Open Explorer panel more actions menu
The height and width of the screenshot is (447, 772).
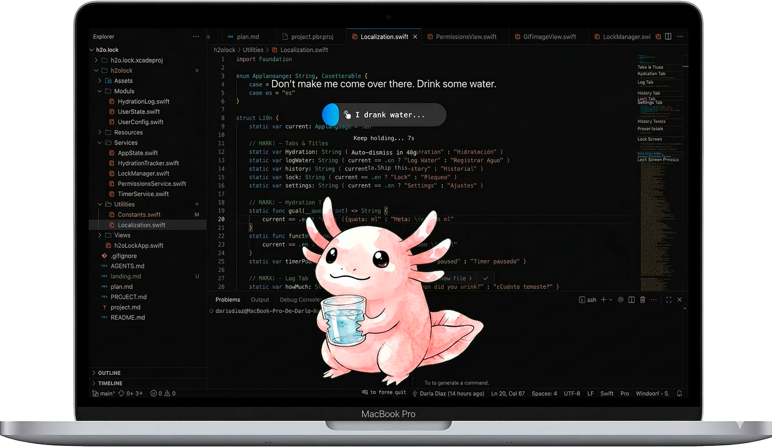pyautogui.click(x=196, y=36)
